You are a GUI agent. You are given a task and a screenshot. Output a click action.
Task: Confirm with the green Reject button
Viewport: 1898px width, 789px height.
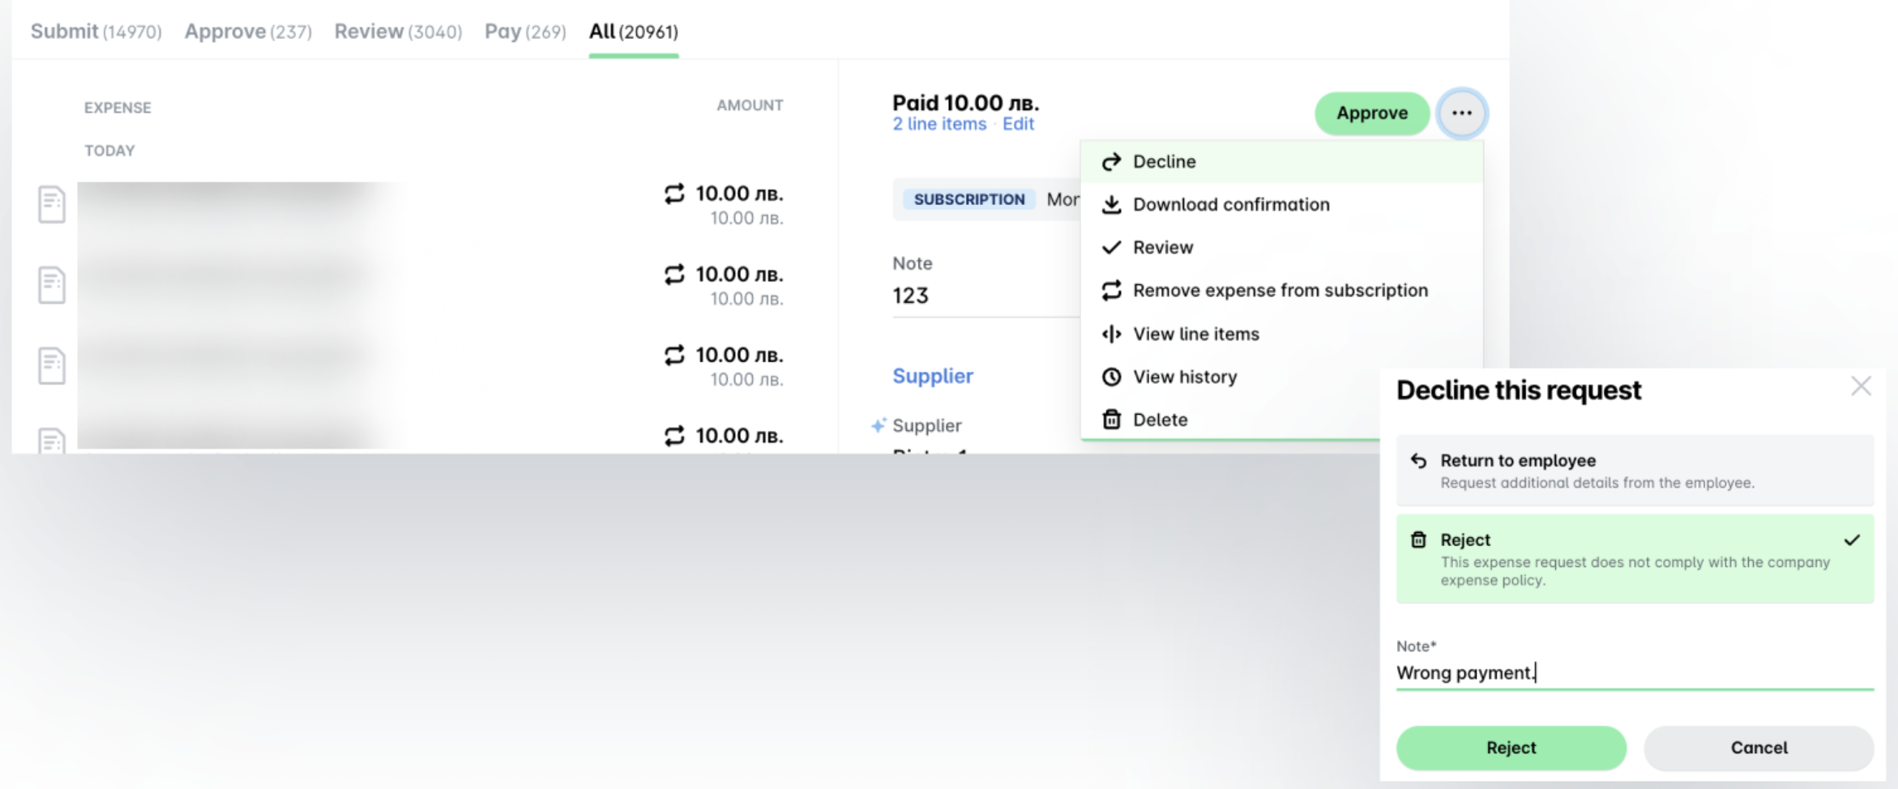point(1511,748)
